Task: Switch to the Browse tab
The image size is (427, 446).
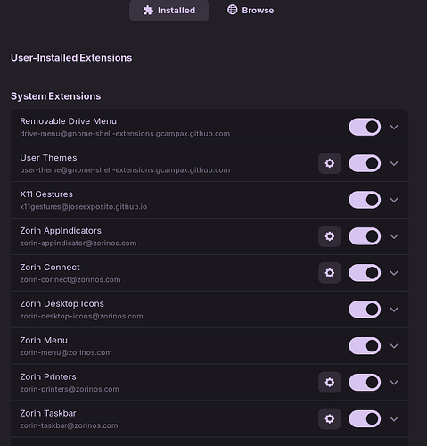Action: point(250,11)
